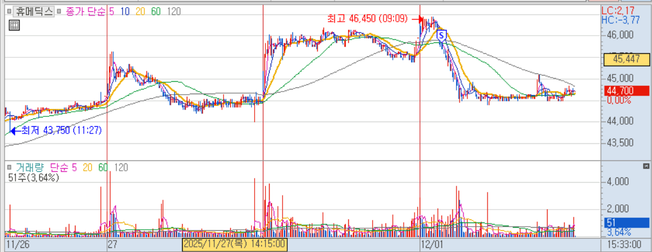
Task: Click the small square marker before 거래량
Action: point(9,168)
